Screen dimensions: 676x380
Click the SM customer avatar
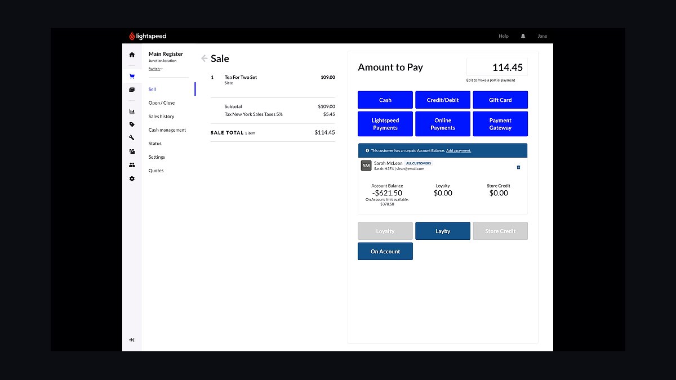pos(366,166)
